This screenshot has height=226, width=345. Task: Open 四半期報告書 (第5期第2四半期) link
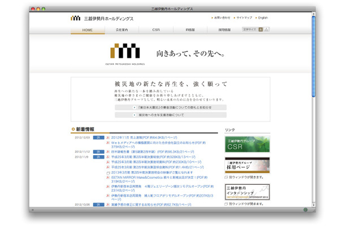point(153,151)
